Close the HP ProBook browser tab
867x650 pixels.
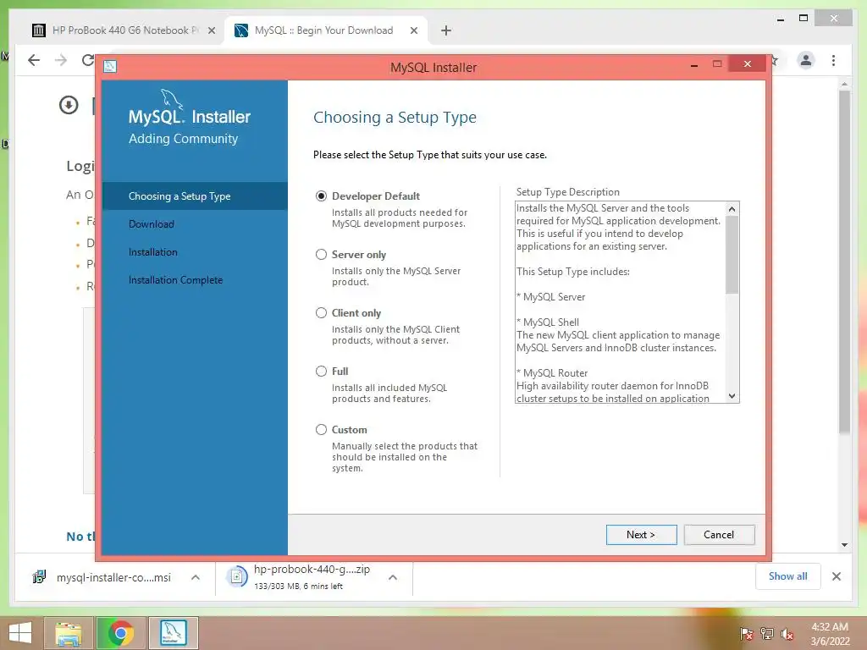tap(211, 30)
